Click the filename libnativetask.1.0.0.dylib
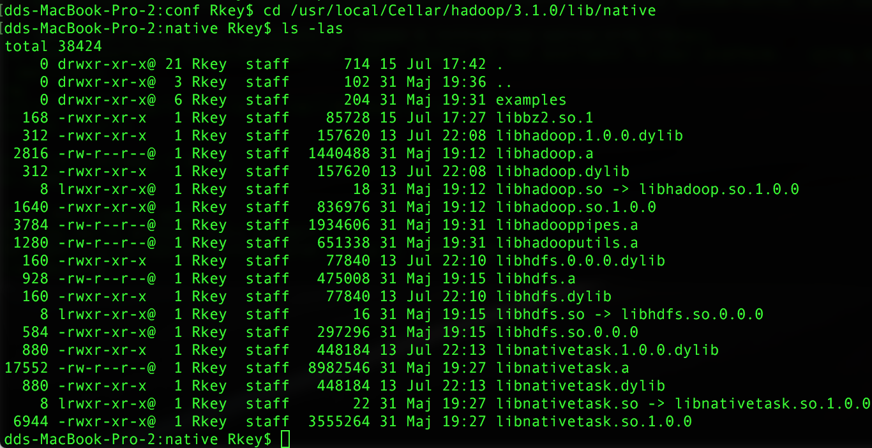Image resolution: width=872 pixels, height=448 pixels. (607, 350)
